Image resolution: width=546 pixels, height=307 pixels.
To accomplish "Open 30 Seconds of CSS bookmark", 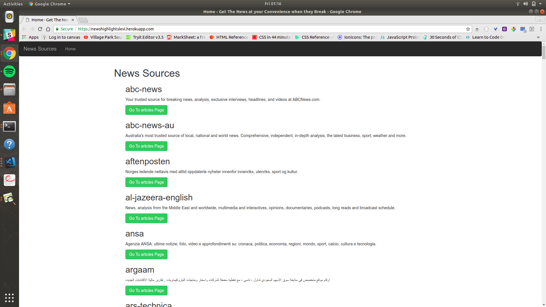I will (x=442, y=37).
